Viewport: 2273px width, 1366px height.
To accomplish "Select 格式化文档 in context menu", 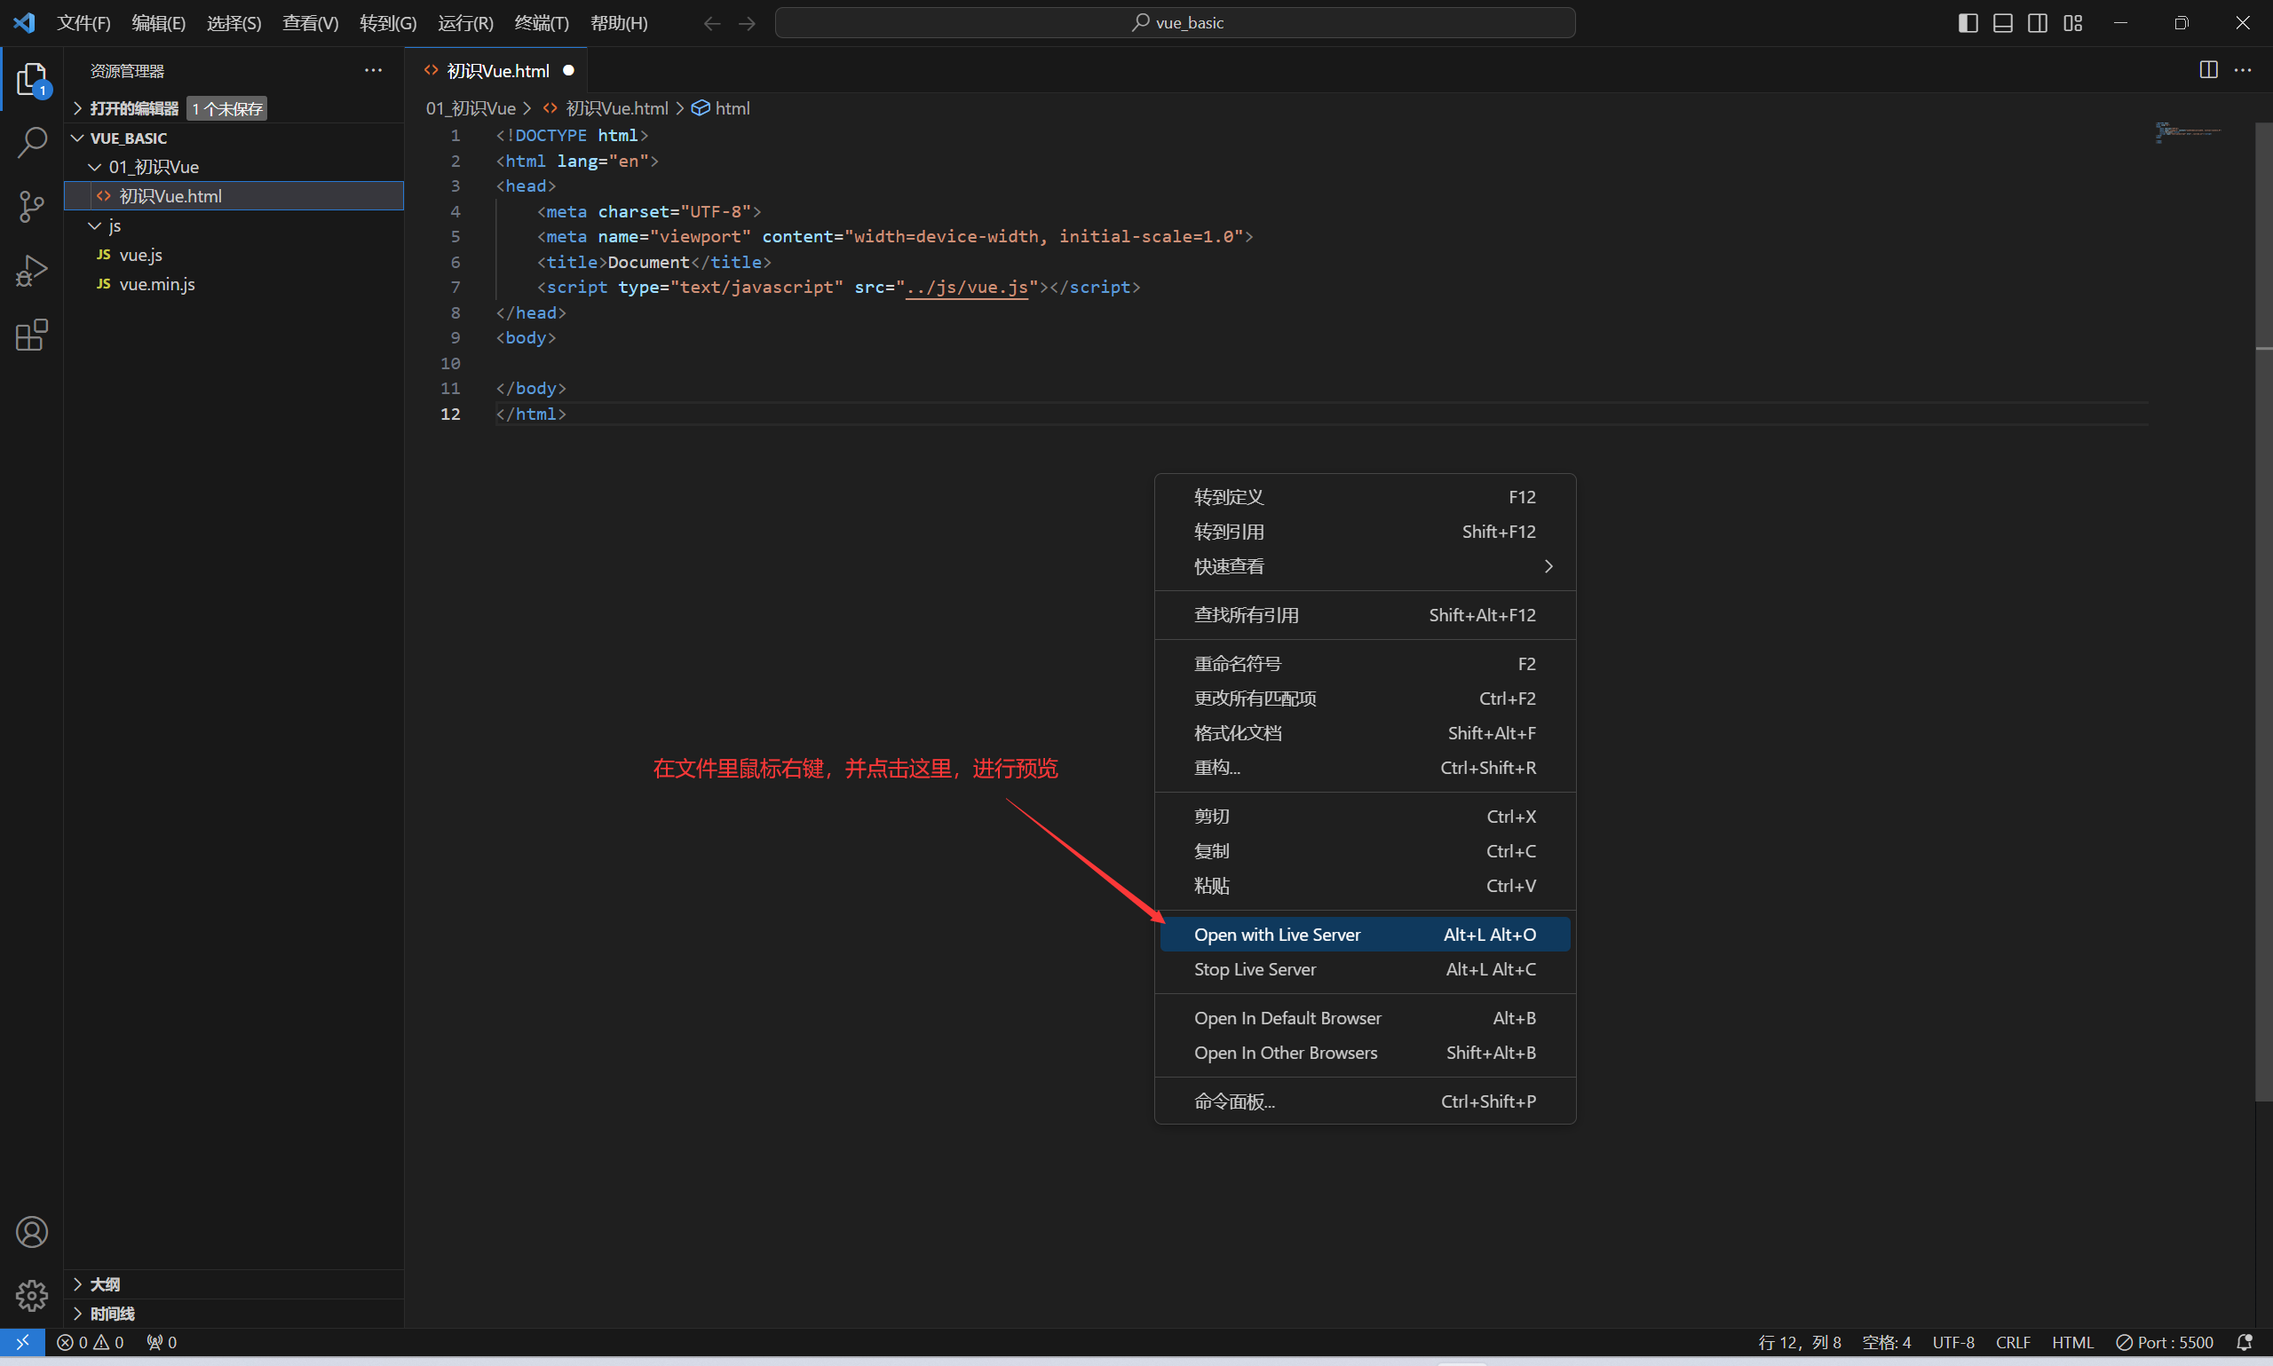I will point(1366,733).
